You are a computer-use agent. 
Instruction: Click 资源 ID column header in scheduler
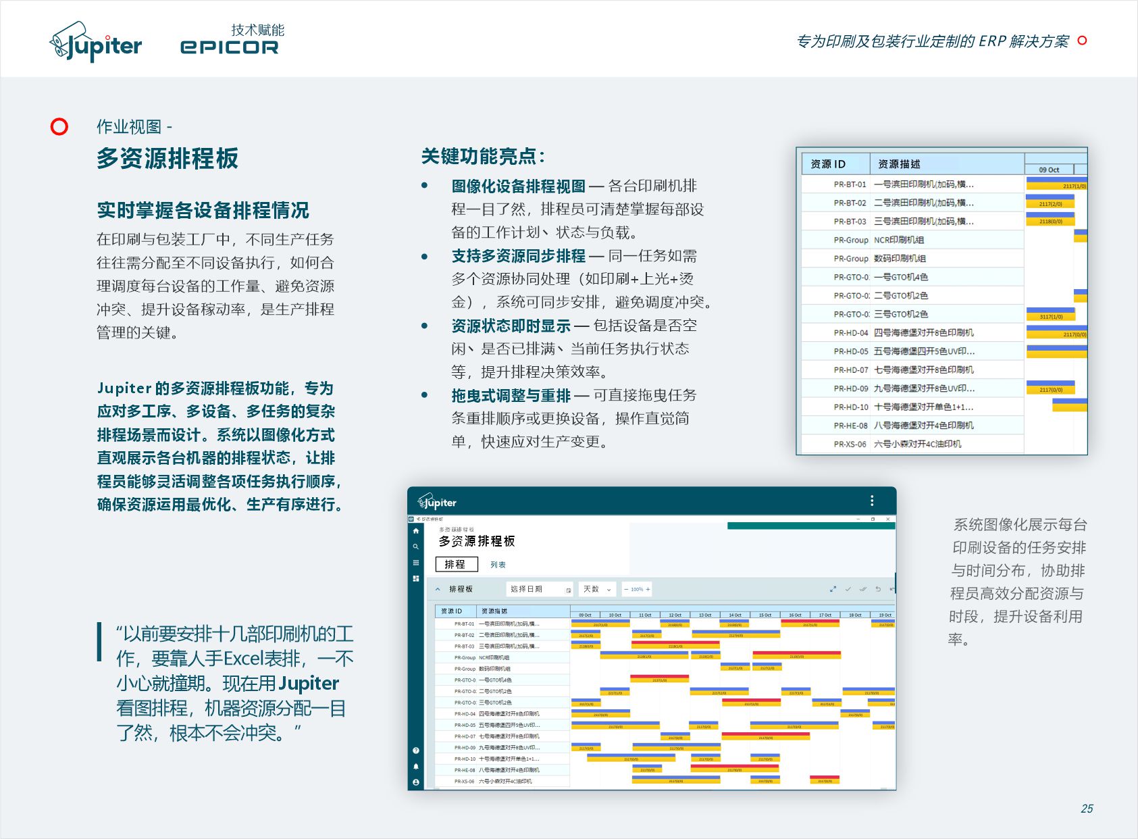456,611
